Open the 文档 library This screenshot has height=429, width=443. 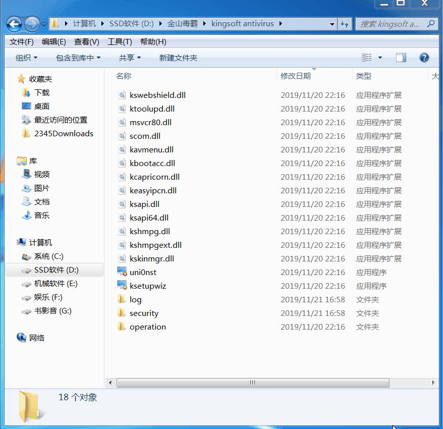(x=42, y=201)
